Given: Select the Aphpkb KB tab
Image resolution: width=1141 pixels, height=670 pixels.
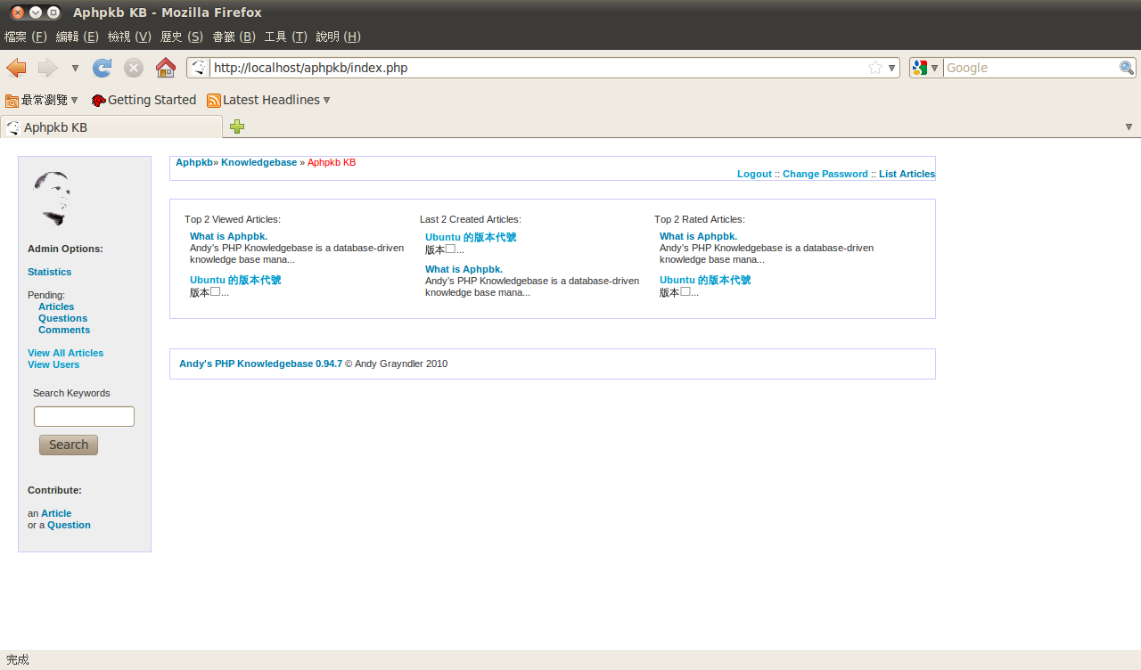Looking at the screenshot, I should (x=111, y=127).
